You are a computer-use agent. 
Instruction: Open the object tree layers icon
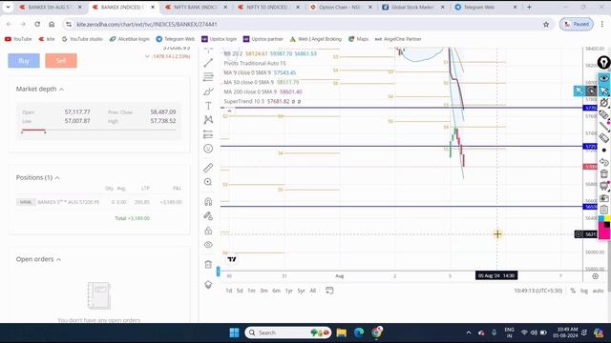[x=208, y=285]
